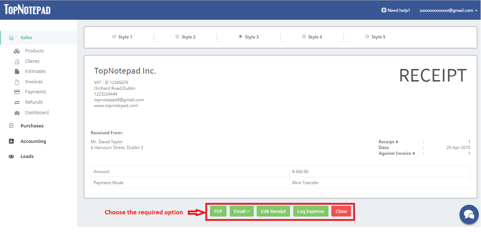Click the Dashboard icon in sidebar

click(17, 113)
